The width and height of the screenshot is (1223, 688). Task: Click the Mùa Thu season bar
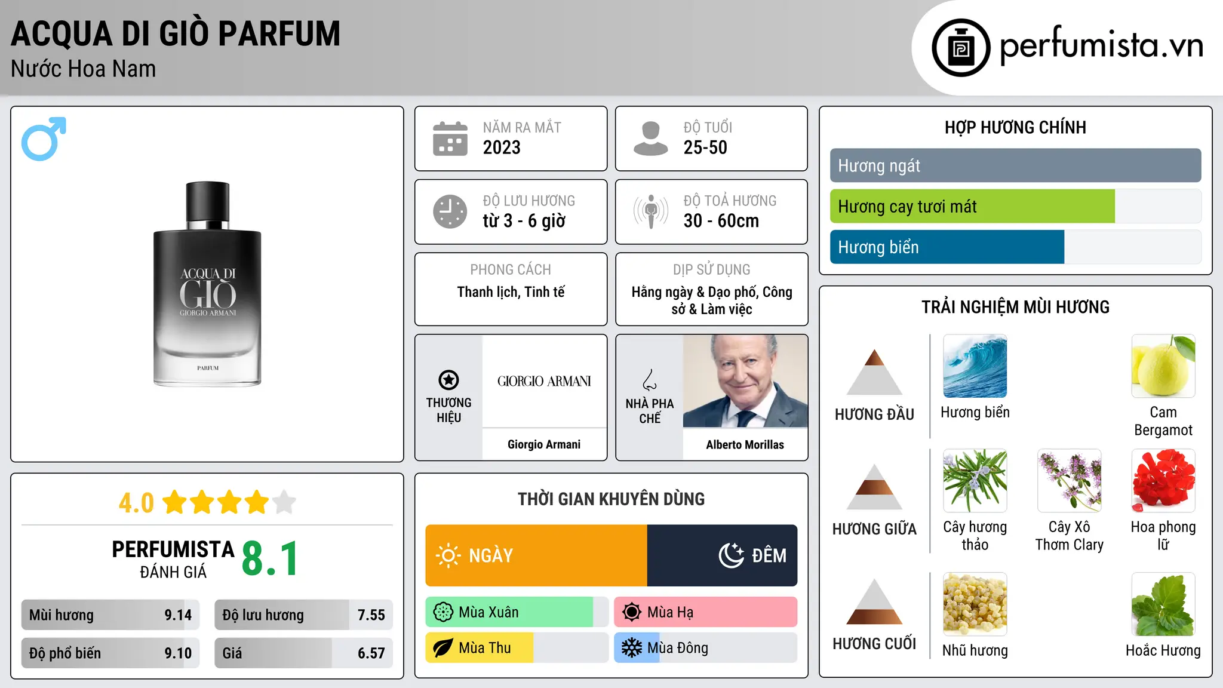tap(517, 648)
